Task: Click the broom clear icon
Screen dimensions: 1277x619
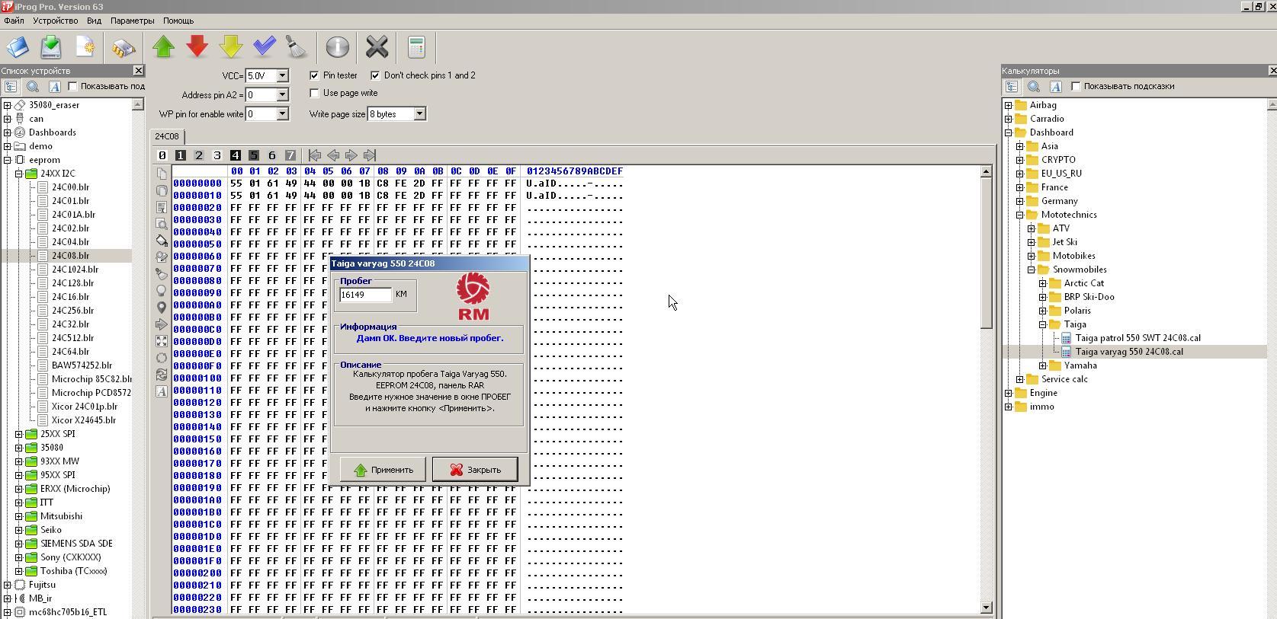Action: [x=296, y=47]
